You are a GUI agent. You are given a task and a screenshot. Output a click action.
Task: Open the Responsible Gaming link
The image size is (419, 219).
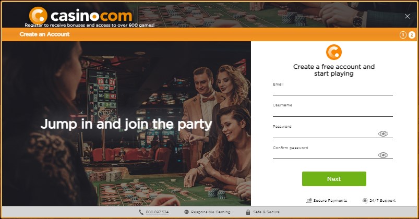(211, 212)
